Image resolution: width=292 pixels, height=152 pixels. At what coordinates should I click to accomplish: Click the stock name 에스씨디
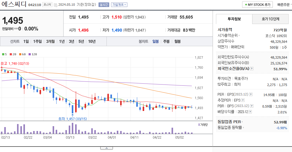(x=14, y=4)
